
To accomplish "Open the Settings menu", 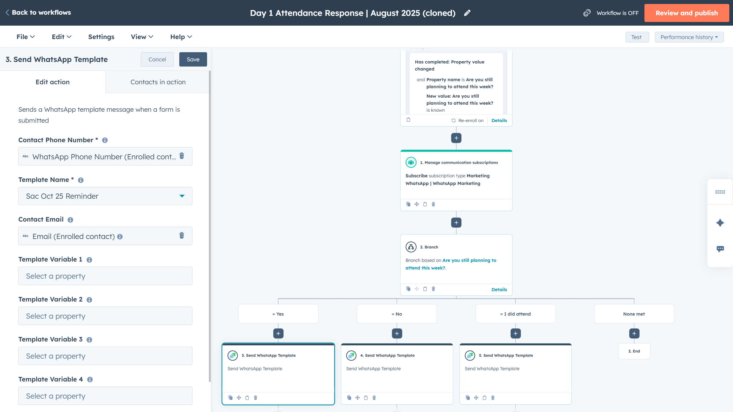I will click(101, 37).
